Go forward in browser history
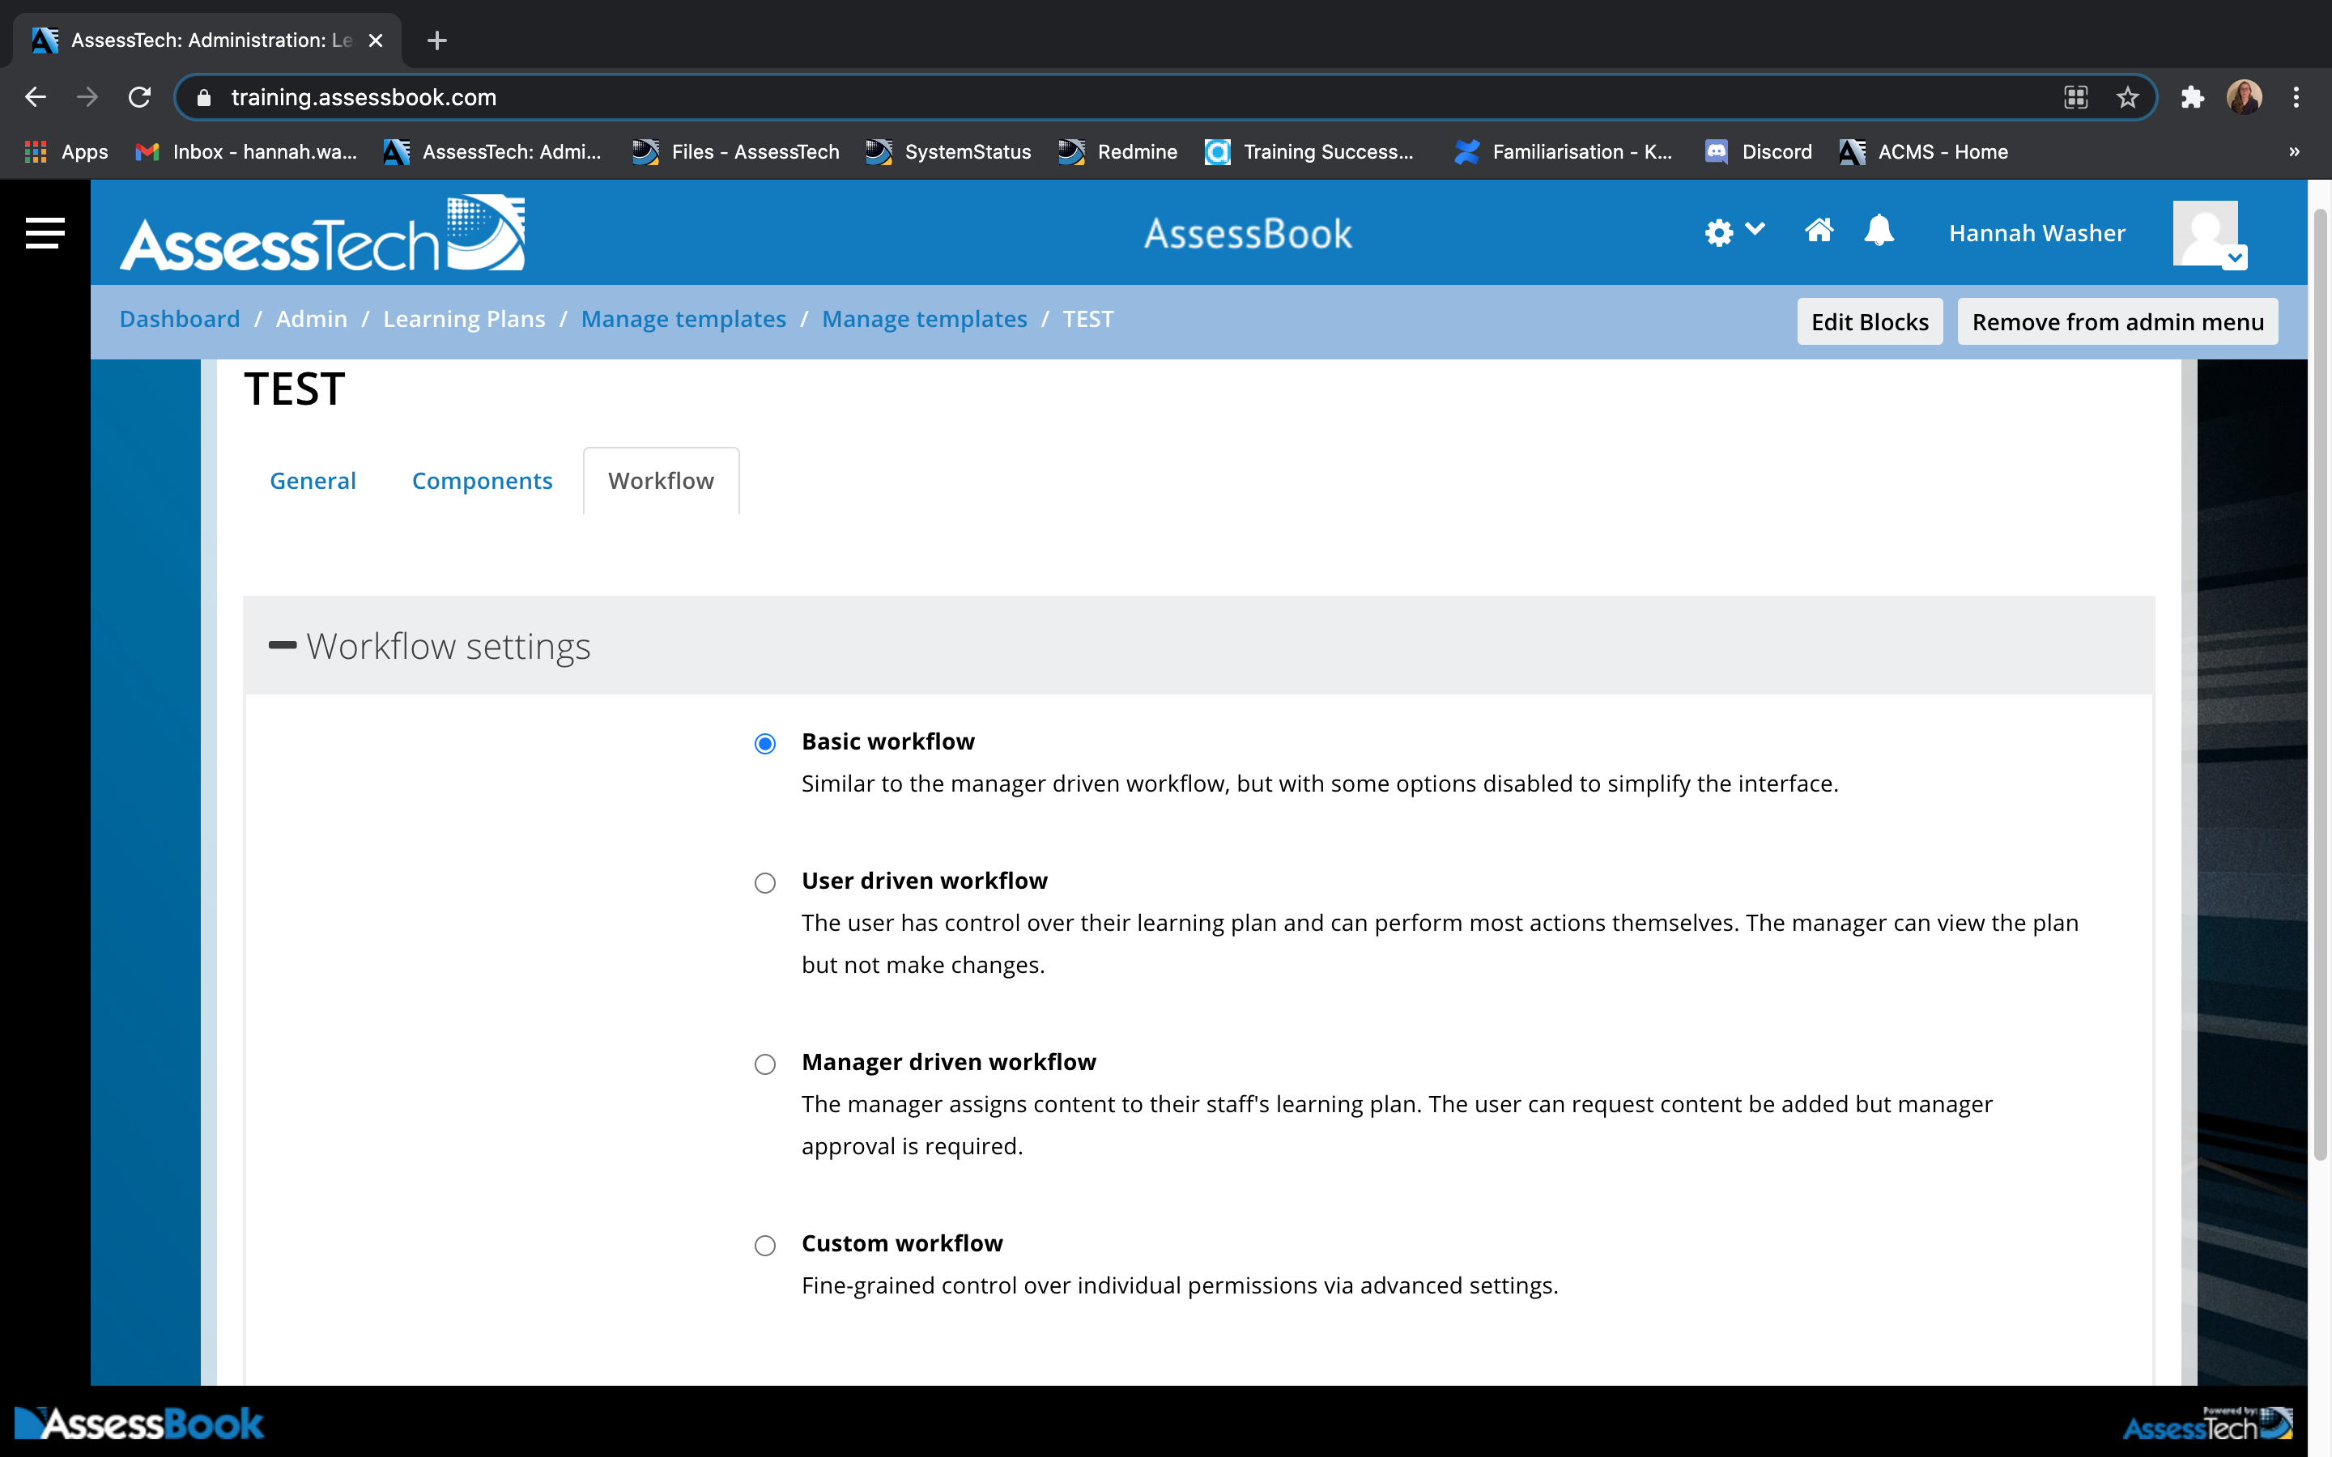 (87, 97)
